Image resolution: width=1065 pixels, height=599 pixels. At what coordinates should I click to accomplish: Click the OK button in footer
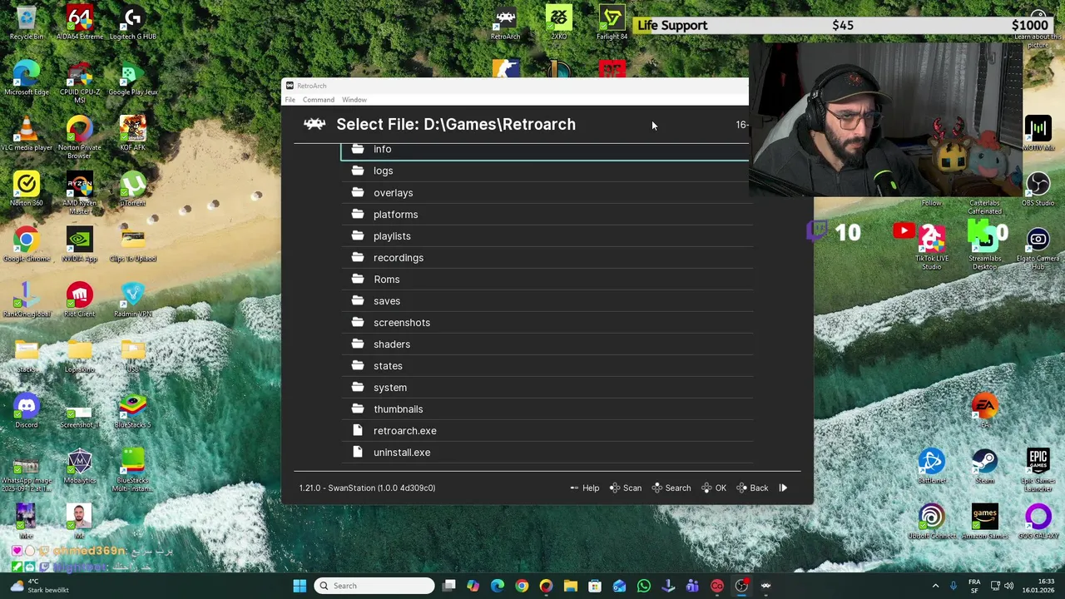click(714, 488)
